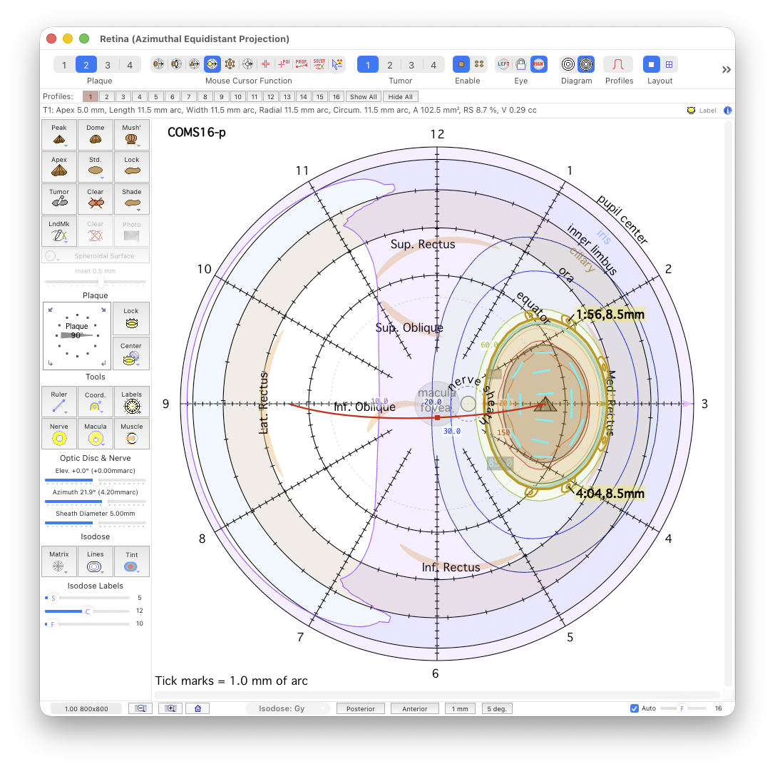Open the Isodose: Gy dropdown
The height and width of the screenshot is (769, 775).
coord(288,708)
